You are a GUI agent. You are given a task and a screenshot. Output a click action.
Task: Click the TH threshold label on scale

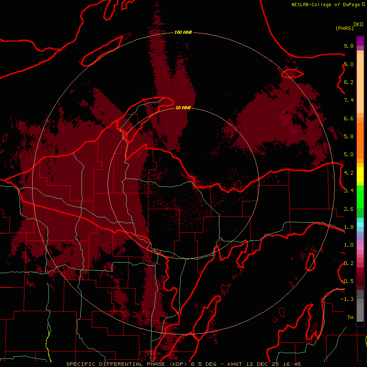point(350,318)
